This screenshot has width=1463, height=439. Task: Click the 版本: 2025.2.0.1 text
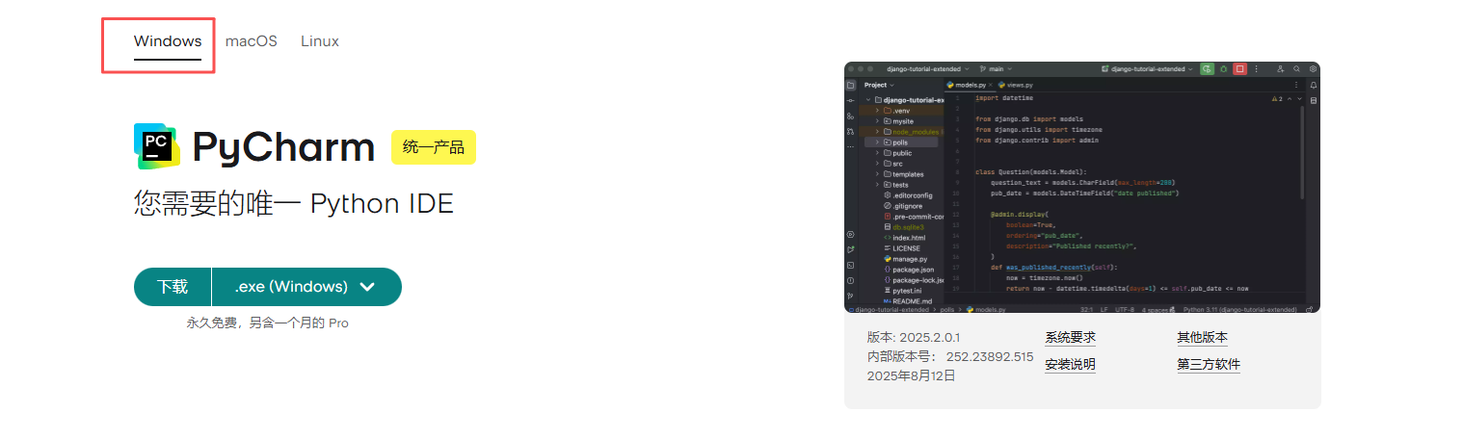[914, 338]
